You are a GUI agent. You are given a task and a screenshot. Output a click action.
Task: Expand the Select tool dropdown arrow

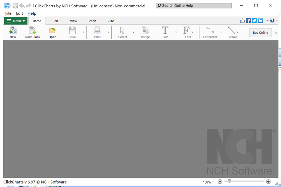[x=133, y=32]
